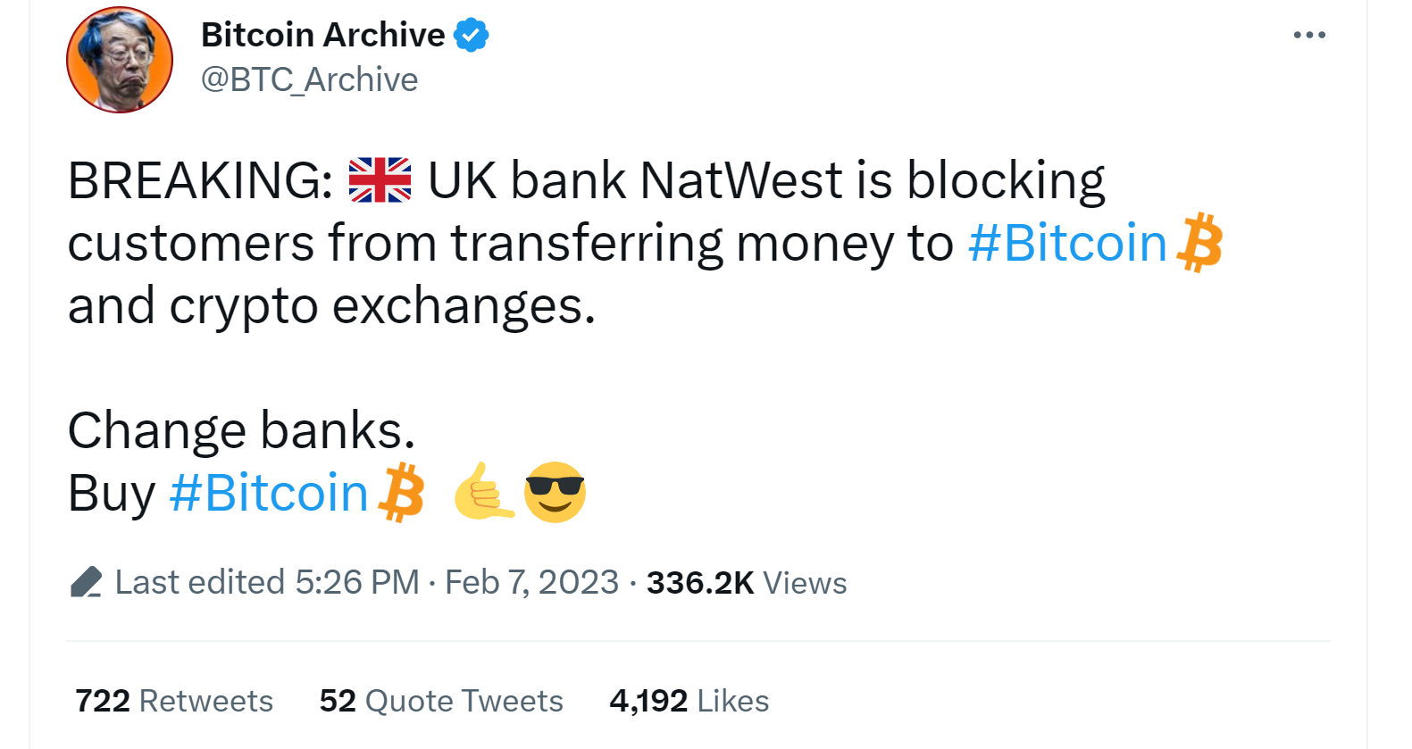The height and width of the screenshot is (749, 1412).
Task: Open the 52 Quote Tweets list
Action: click(x=441, y=701)
